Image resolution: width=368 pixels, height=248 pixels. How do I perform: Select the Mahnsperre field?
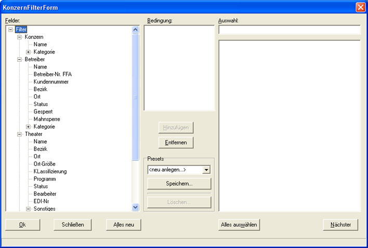click(47, 119)
